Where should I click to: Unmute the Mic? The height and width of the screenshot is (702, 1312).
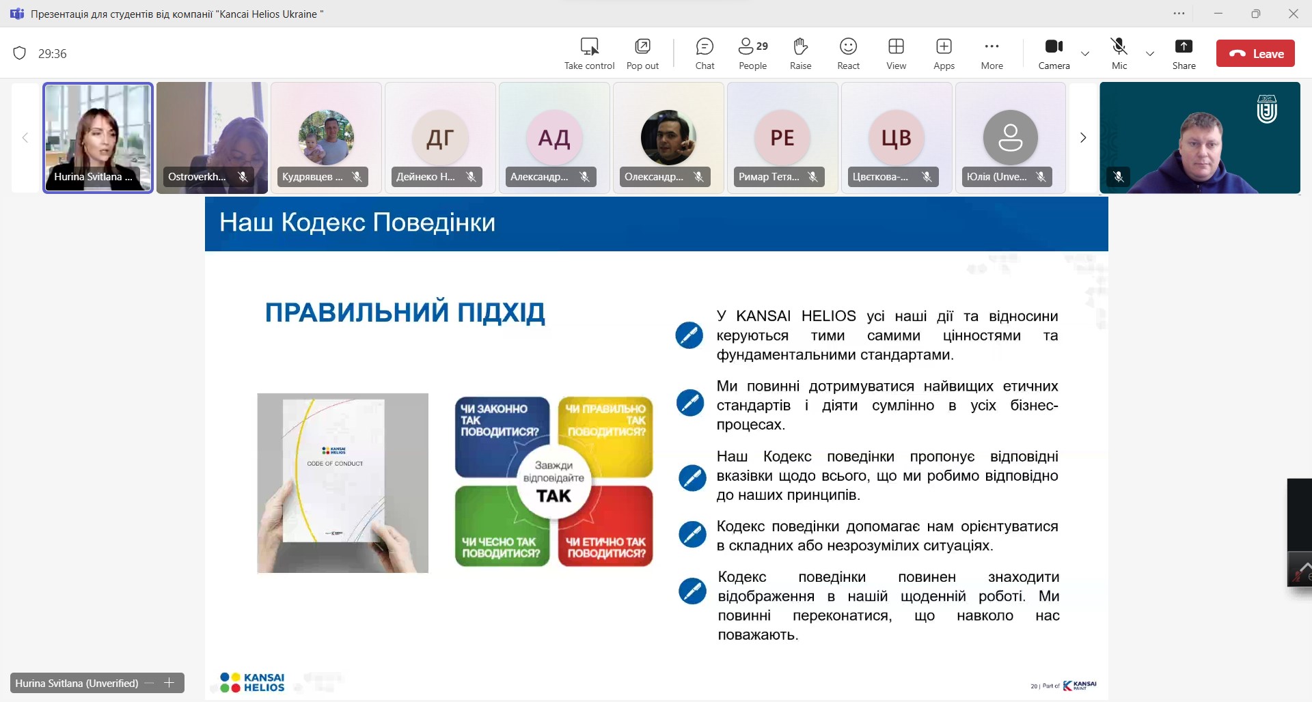pos(1119,53)
